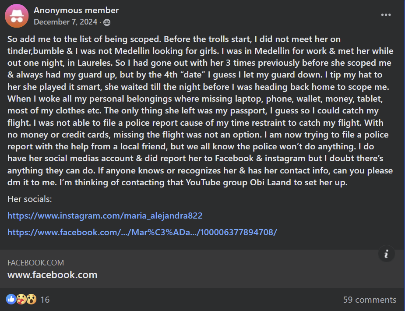This screenshot has width=405, height=311.
Task: Open the Facebook profile link ending in 100006377894708
Action: pos(142,232)
